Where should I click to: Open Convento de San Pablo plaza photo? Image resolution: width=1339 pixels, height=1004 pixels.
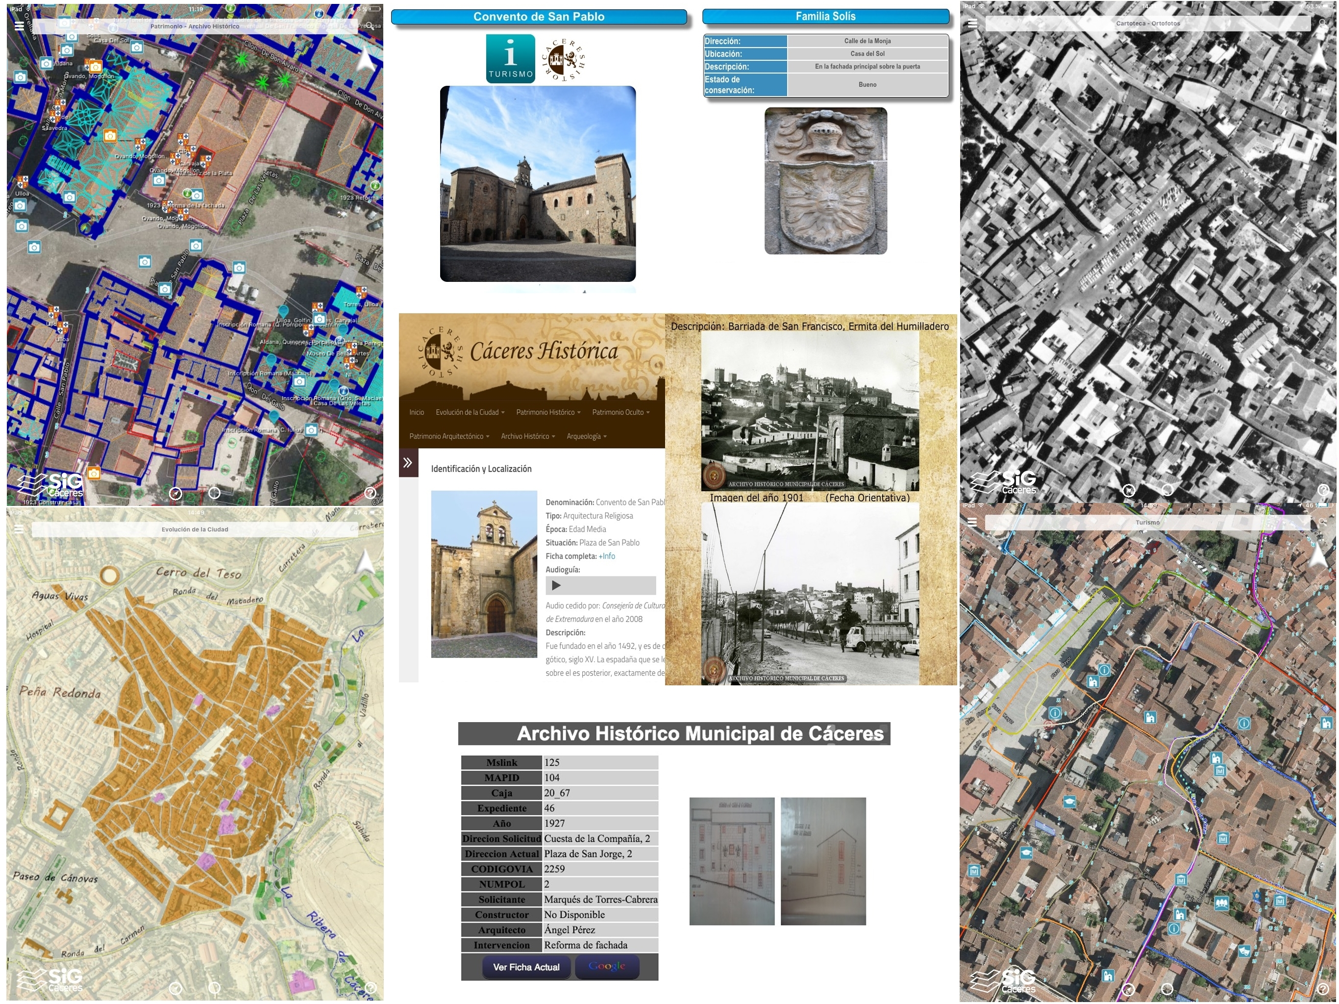(x=538, y=183)
